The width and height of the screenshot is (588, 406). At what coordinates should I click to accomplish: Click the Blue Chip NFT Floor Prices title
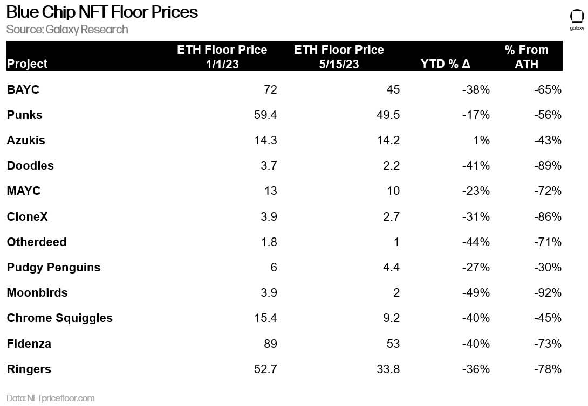pos(102,12)
